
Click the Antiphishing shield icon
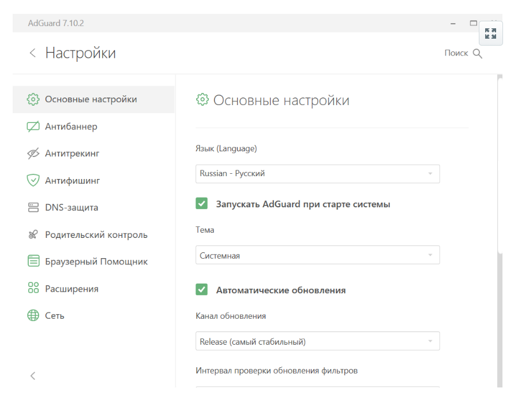[33, 180]
